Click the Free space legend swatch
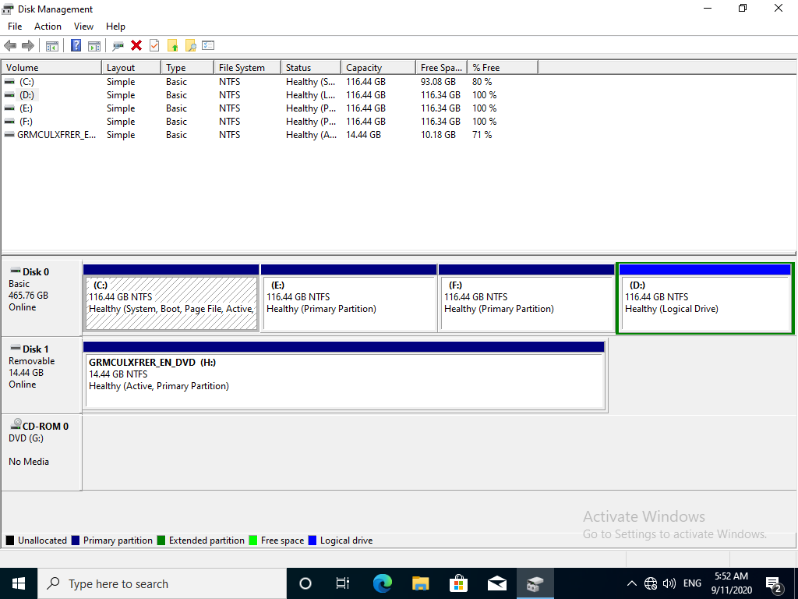The width and height of the screenshot is (798, 599). pyautogui.click(x=253, y=541)
